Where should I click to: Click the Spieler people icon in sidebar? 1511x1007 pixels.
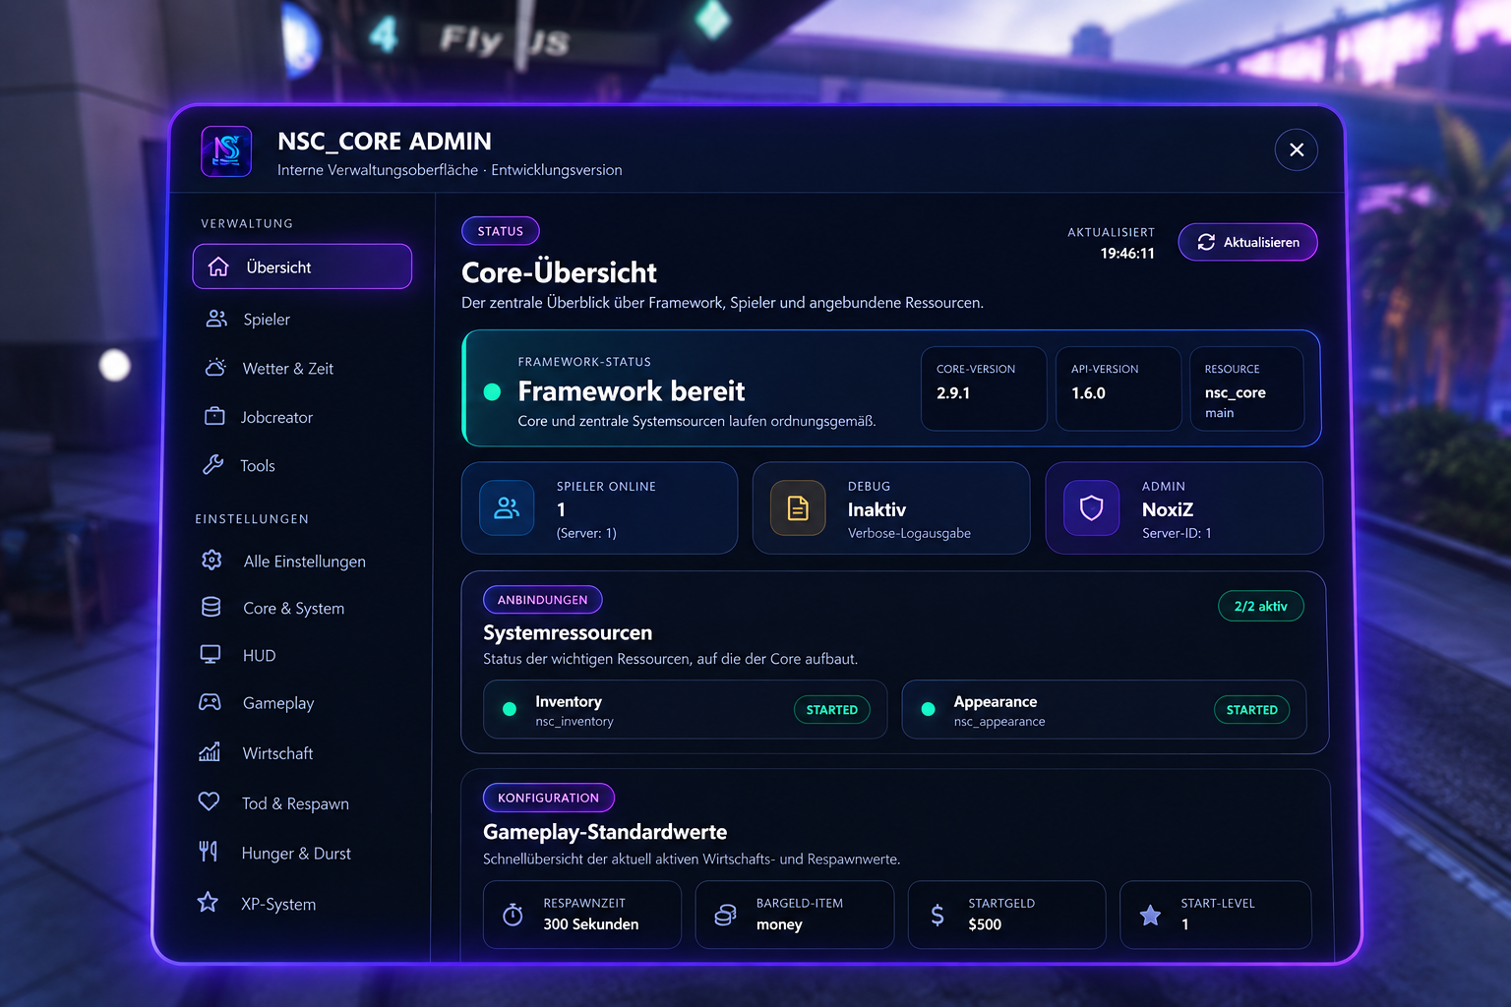pyautogui.click(x=216, y=319)
